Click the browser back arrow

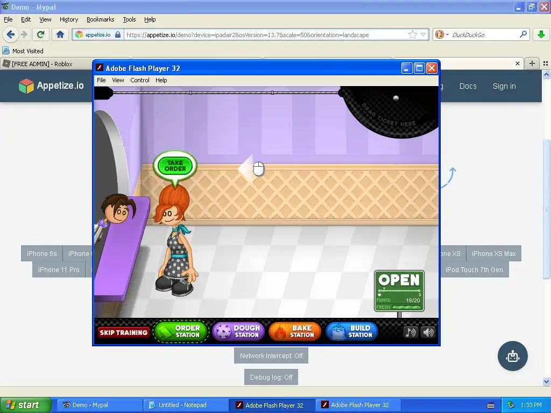tap(11, 34)
